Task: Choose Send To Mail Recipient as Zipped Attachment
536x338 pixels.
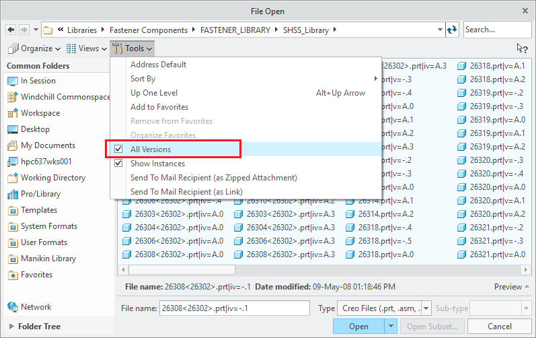Action: (x=245, y=178)
